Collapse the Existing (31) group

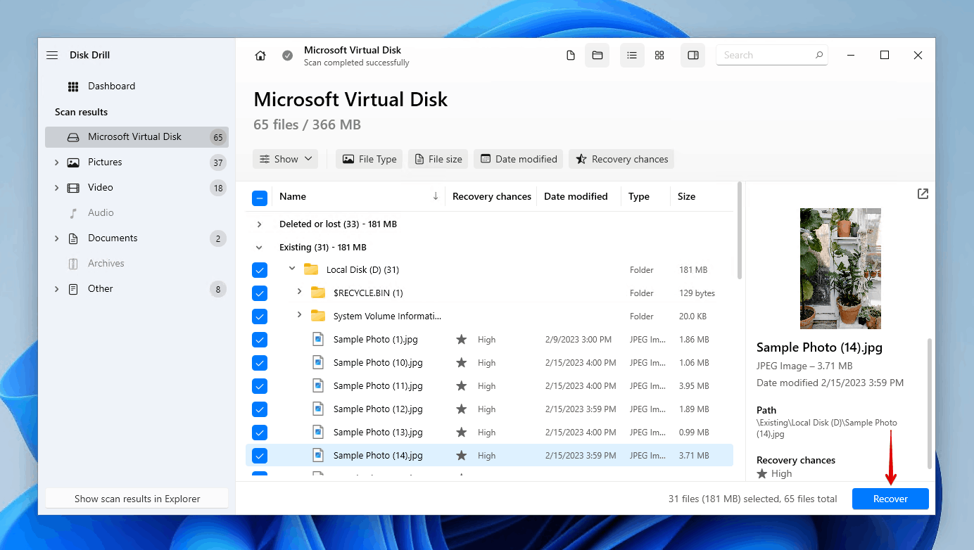(x=259, y=248)
